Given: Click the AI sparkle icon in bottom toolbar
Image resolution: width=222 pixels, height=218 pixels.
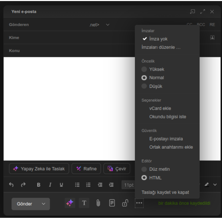Looking at the screenshot, I should 70,204.
